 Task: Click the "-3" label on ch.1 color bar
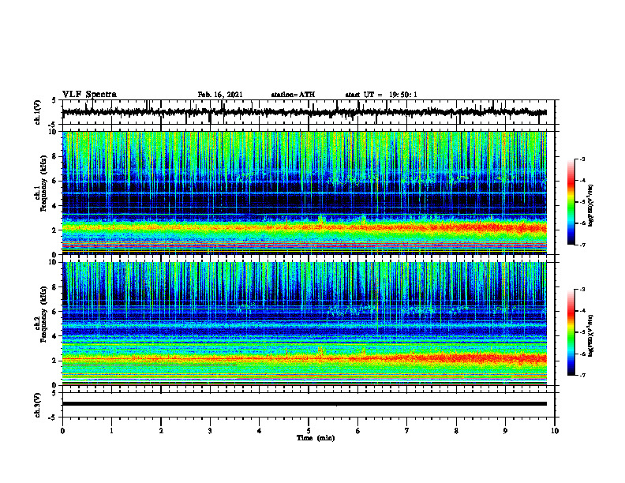(x=582, y=159)
